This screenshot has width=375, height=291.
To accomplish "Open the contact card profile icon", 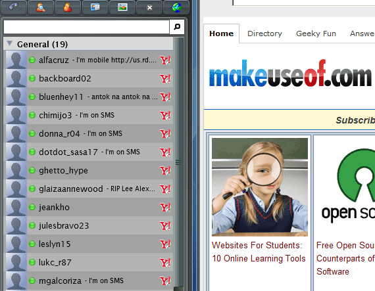I will [x=95, y=7].
